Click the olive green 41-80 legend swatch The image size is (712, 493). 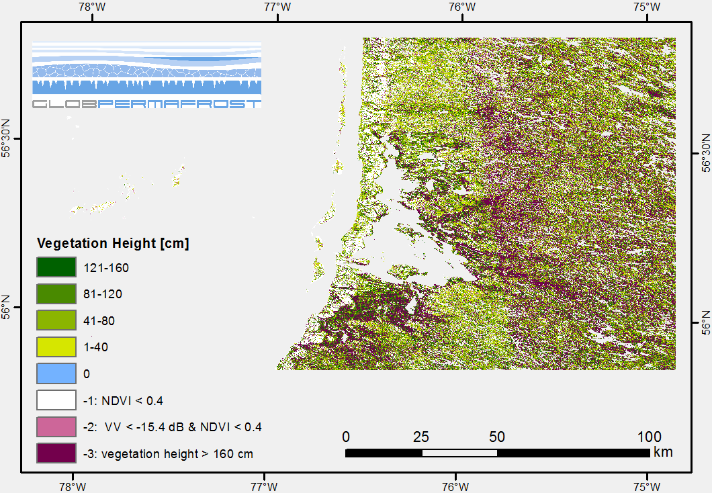click(x=56, y=320)
